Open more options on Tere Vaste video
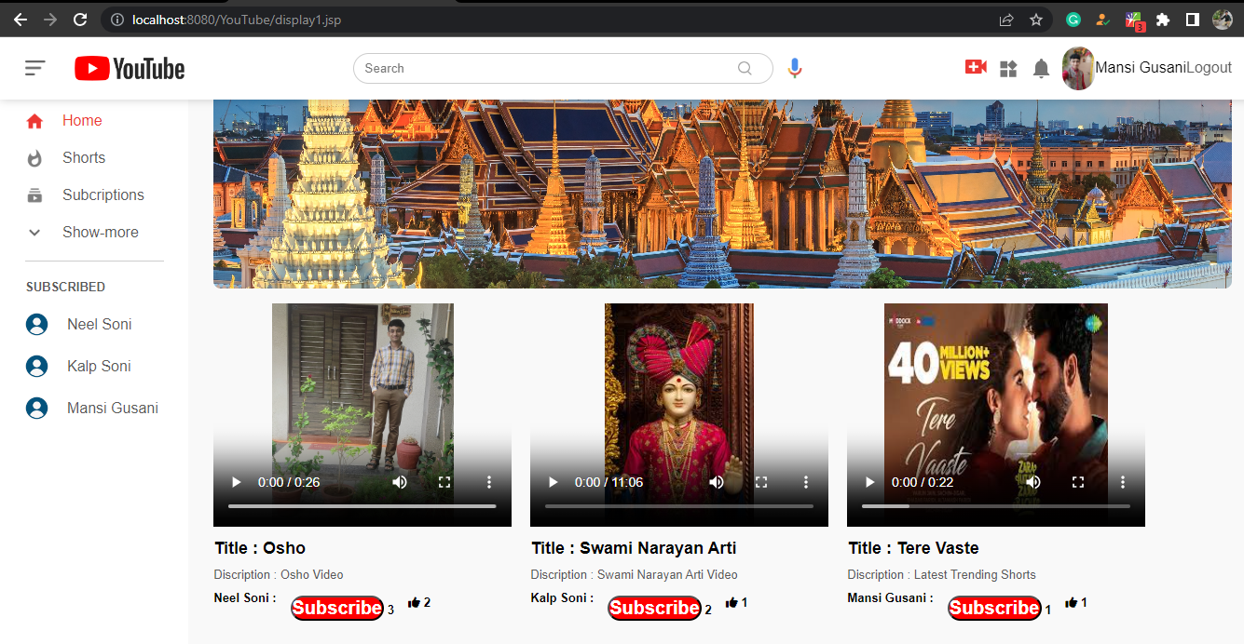 point(1123,482)
